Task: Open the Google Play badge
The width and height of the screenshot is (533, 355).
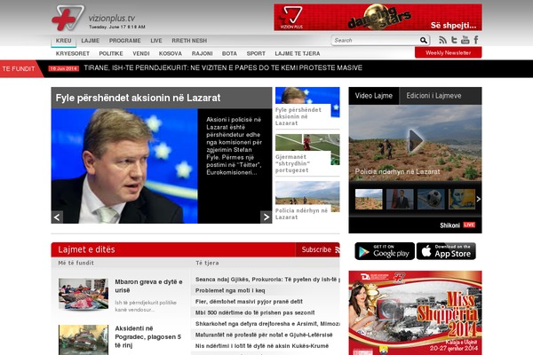Action: [x=385, y=251]
